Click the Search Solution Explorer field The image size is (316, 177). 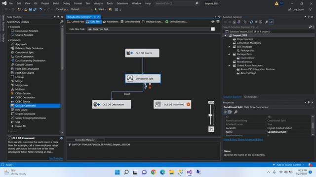coord(266,27)
